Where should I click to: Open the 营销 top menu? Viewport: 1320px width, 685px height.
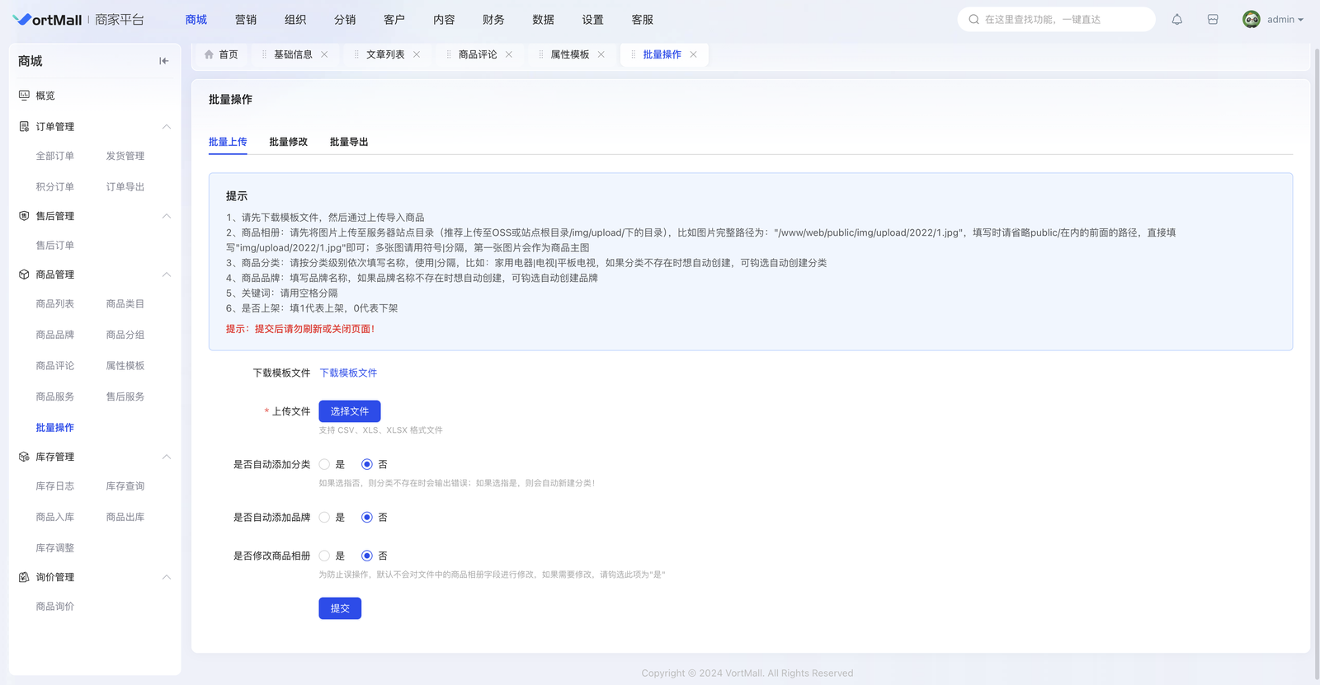pyautogui.click(x=246, y=20)
